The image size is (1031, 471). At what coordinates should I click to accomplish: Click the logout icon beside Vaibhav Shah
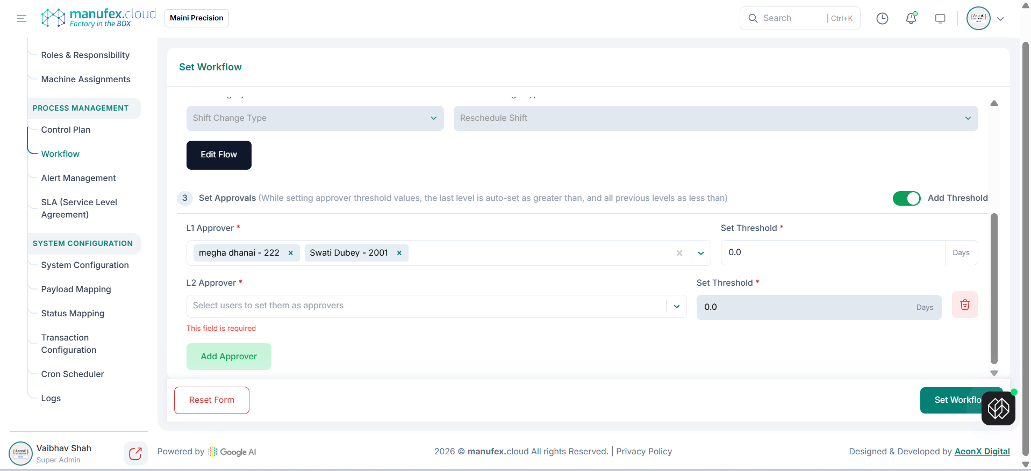135,454
